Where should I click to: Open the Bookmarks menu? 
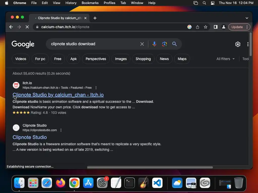(90, 3)
